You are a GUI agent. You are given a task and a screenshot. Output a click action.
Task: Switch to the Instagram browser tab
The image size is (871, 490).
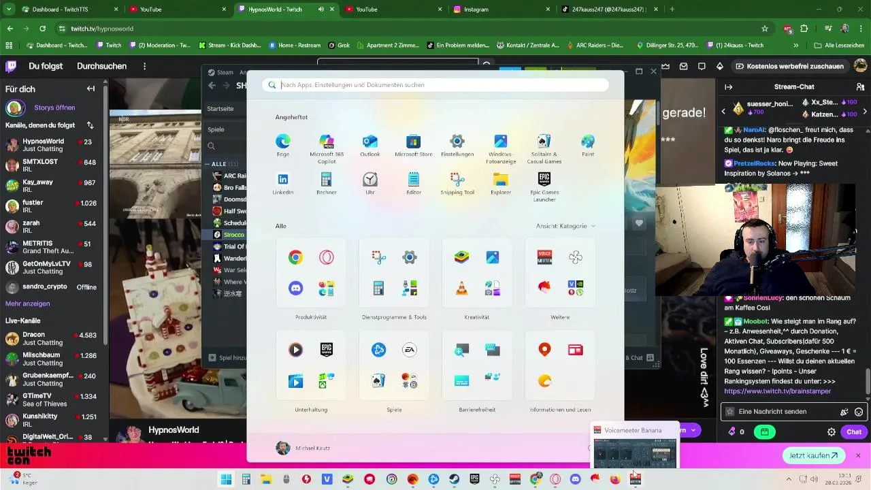[x=501, y=10]
